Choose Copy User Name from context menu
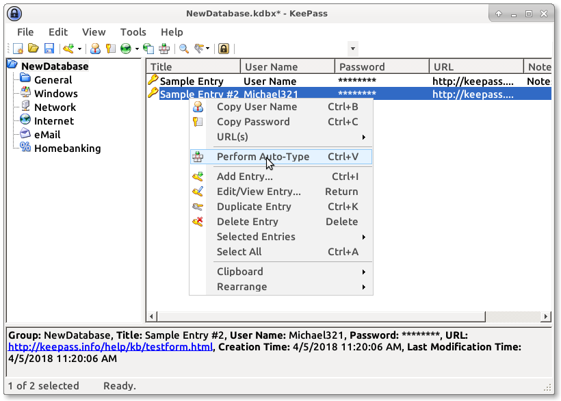 tap(281, 107)
